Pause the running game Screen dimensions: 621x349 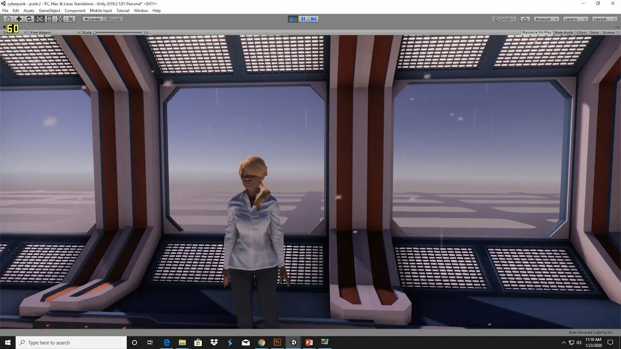tap(303, 19)
